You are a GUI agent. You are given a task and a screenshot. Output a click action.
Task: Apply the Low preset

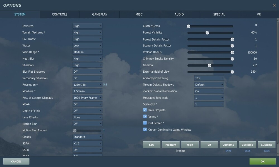pyautogui.click(x=151, y=145)
